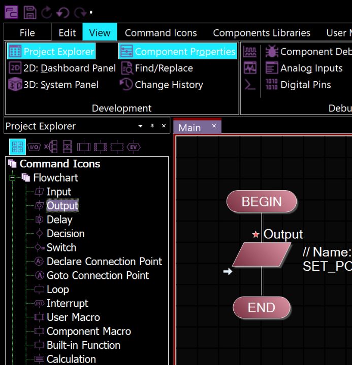The height and width of the screenshot is (365, 352).
Task: Switch Project Explorer to the I/O ports view
Action: pyautogui.click(x=34, y=147)
